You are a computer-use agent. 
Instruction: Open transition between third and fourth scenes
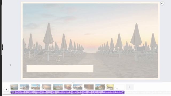(41, 87)
